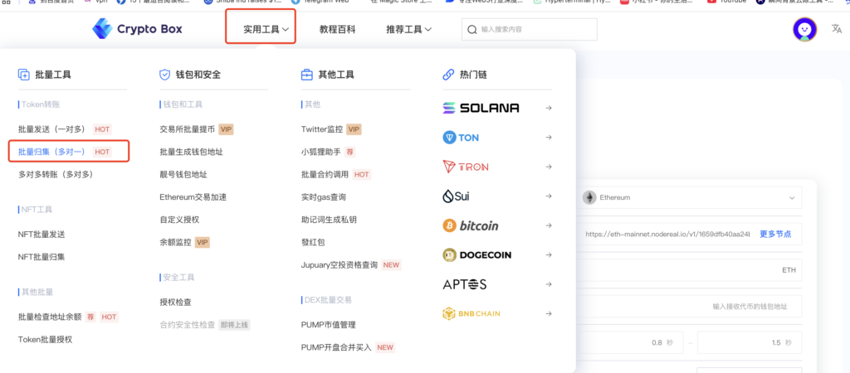Viewport: 850px width, 373px height.
Task: Select 批量发送（一对多）
Action: tap(52, 129)
